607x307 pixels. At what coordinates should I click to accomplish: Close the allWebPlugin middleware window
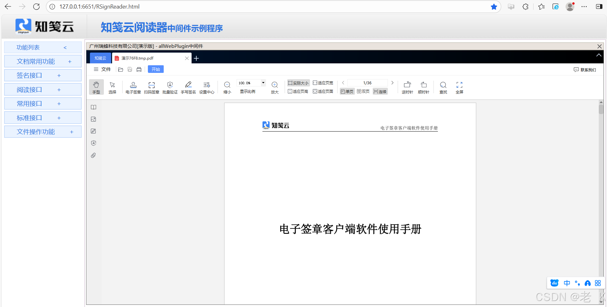(599, 46)
